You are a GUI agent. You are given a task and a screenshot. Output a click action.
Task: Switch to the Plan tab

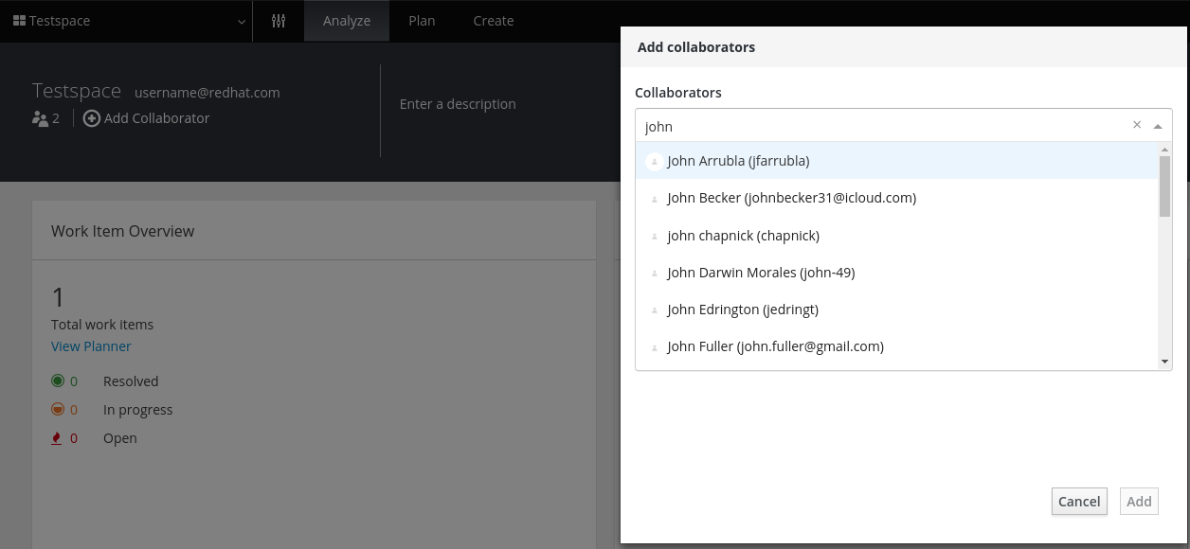421,20
